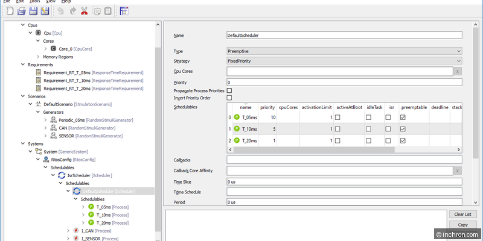The height and width of the screenshot is (241, 483).
Task: Click the Core_0 CpuCore chip icon
Action: point(53,49)
